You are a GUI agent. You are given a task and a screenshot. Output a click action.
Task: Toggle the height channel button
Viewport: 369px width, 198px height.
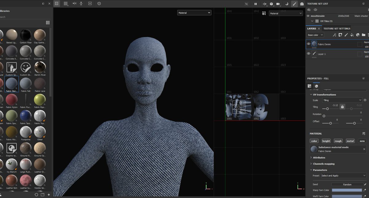326,141
